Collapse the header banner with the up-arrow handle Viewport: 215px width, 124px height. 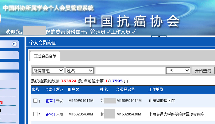tap(159, 36)
